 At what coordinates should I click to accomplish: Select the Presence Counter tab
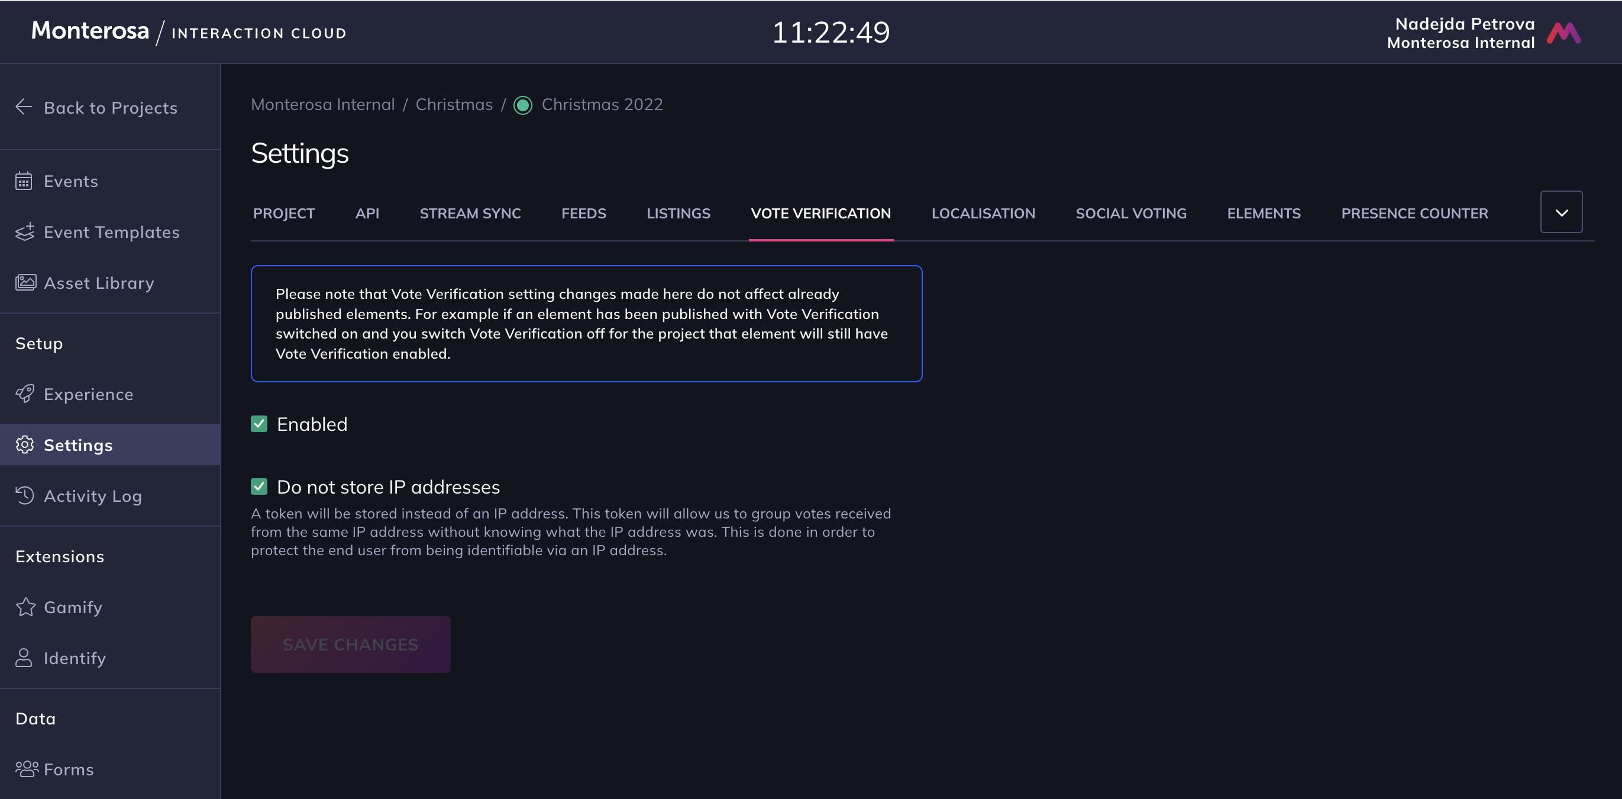(x=1414, y=214)
